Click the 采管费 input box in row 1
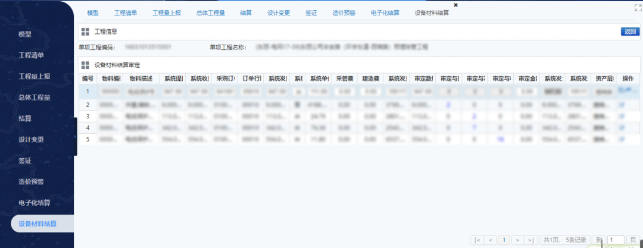 pyautogui.click(x=345, y=92)
